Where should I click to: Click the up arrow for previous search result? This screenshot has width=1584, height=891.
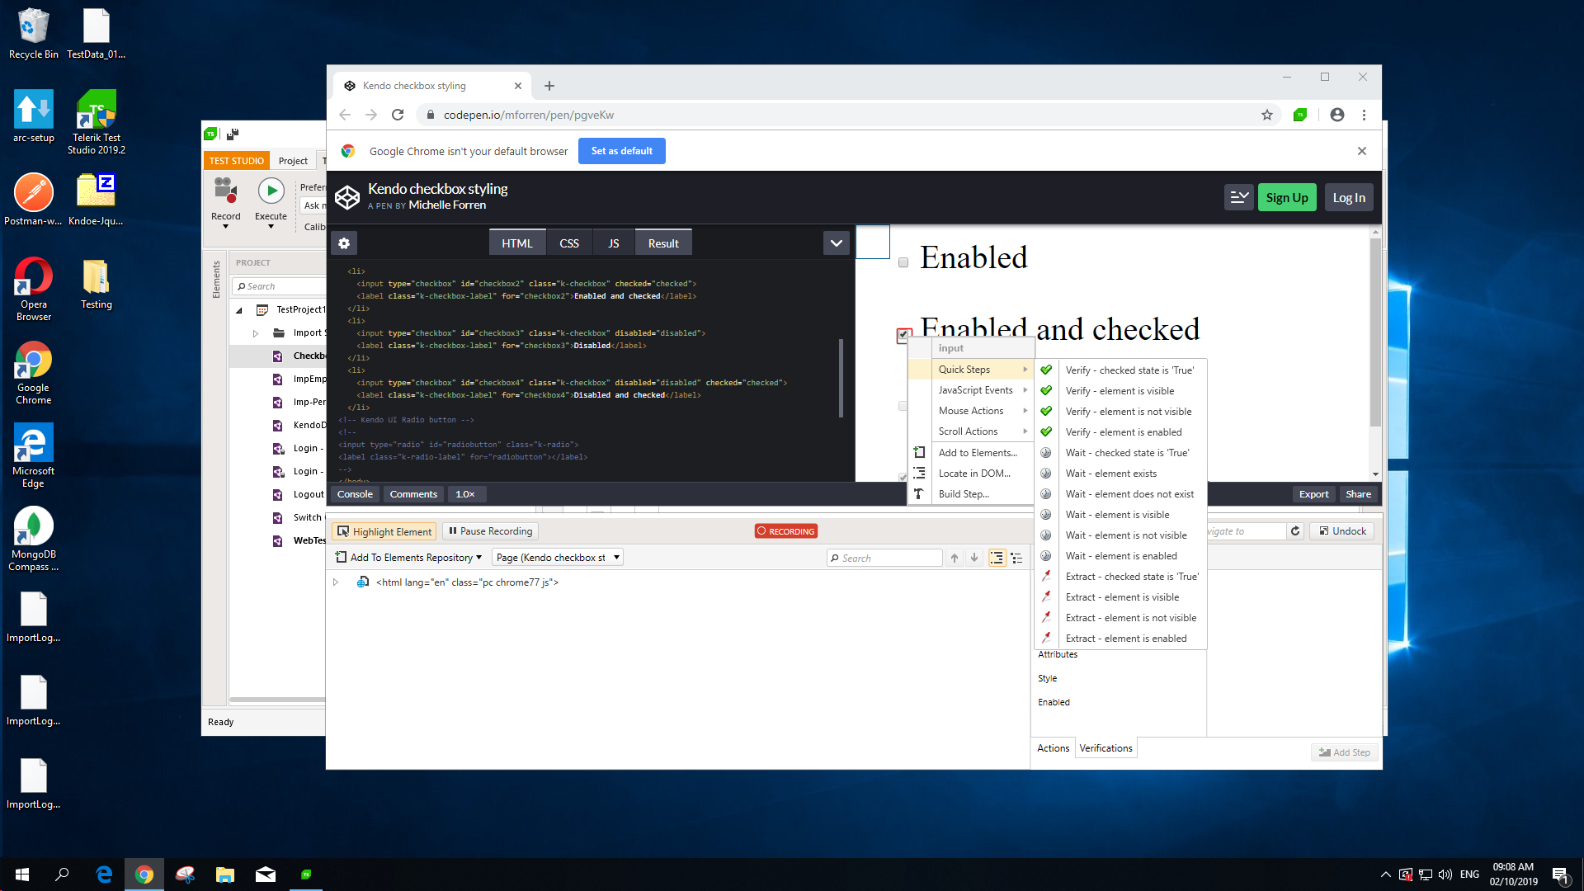tap(955, 559)
